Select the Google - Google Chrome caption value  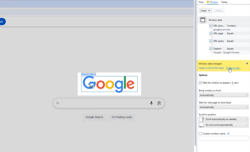(226, 52)
